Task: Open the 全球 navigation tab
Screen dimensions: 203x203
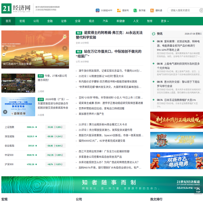Action: (77, 21)
